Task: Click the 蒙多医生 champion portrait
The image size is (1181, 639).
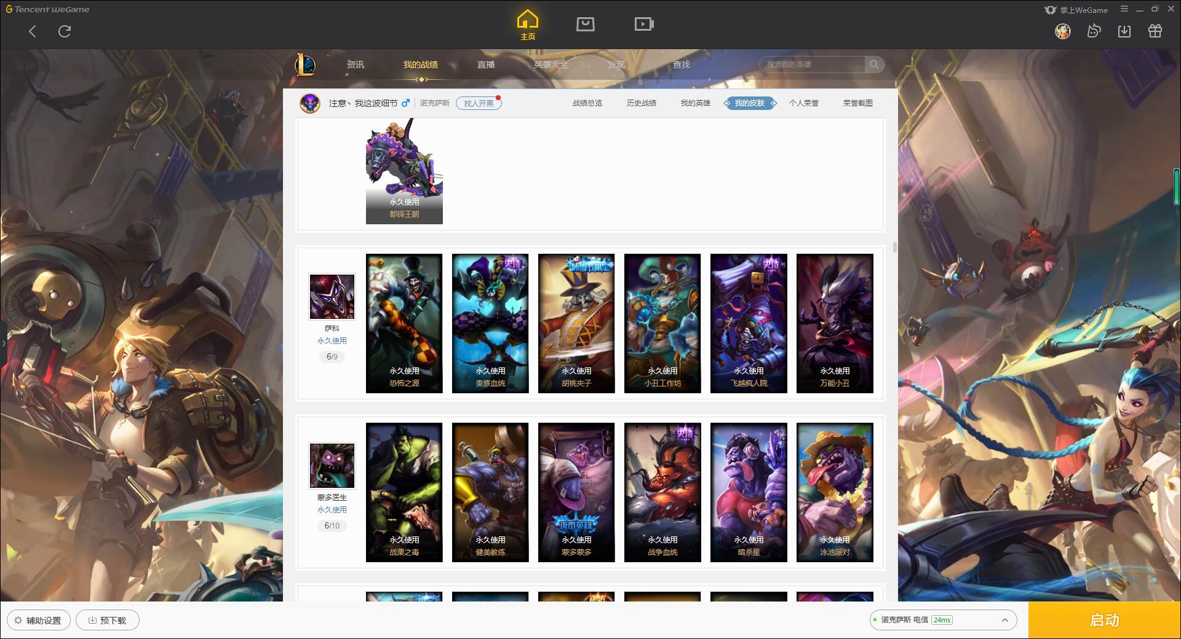Action: click(x=332, y=466)
